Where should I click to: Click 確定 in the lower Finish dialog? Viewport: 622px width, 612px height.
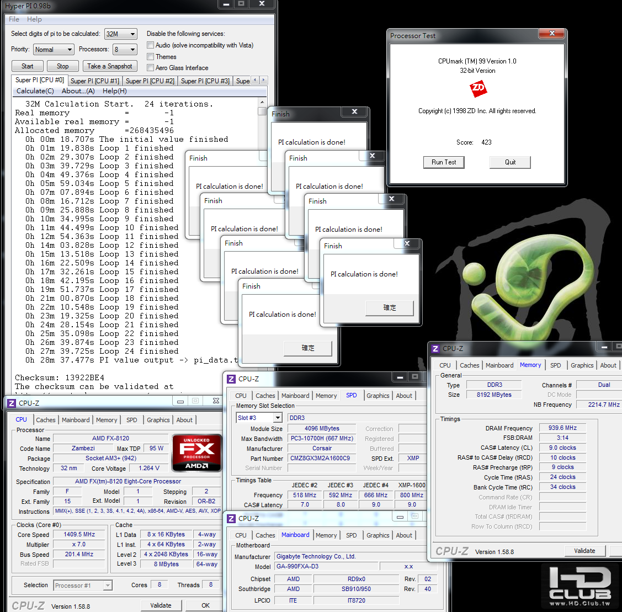[308, 348]
